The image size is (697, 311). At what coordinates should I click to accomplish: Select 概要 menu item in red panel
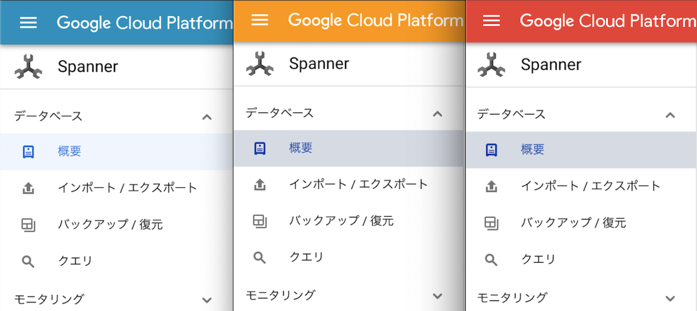[581, 150]
